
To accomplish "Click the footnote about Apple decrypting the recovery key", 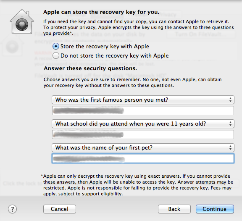I will pyautogui.click(x=137, y=185).
